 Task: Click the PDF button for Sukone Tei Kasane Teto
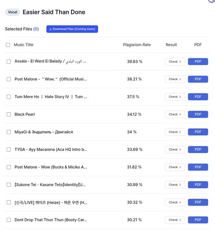point(198,185)
